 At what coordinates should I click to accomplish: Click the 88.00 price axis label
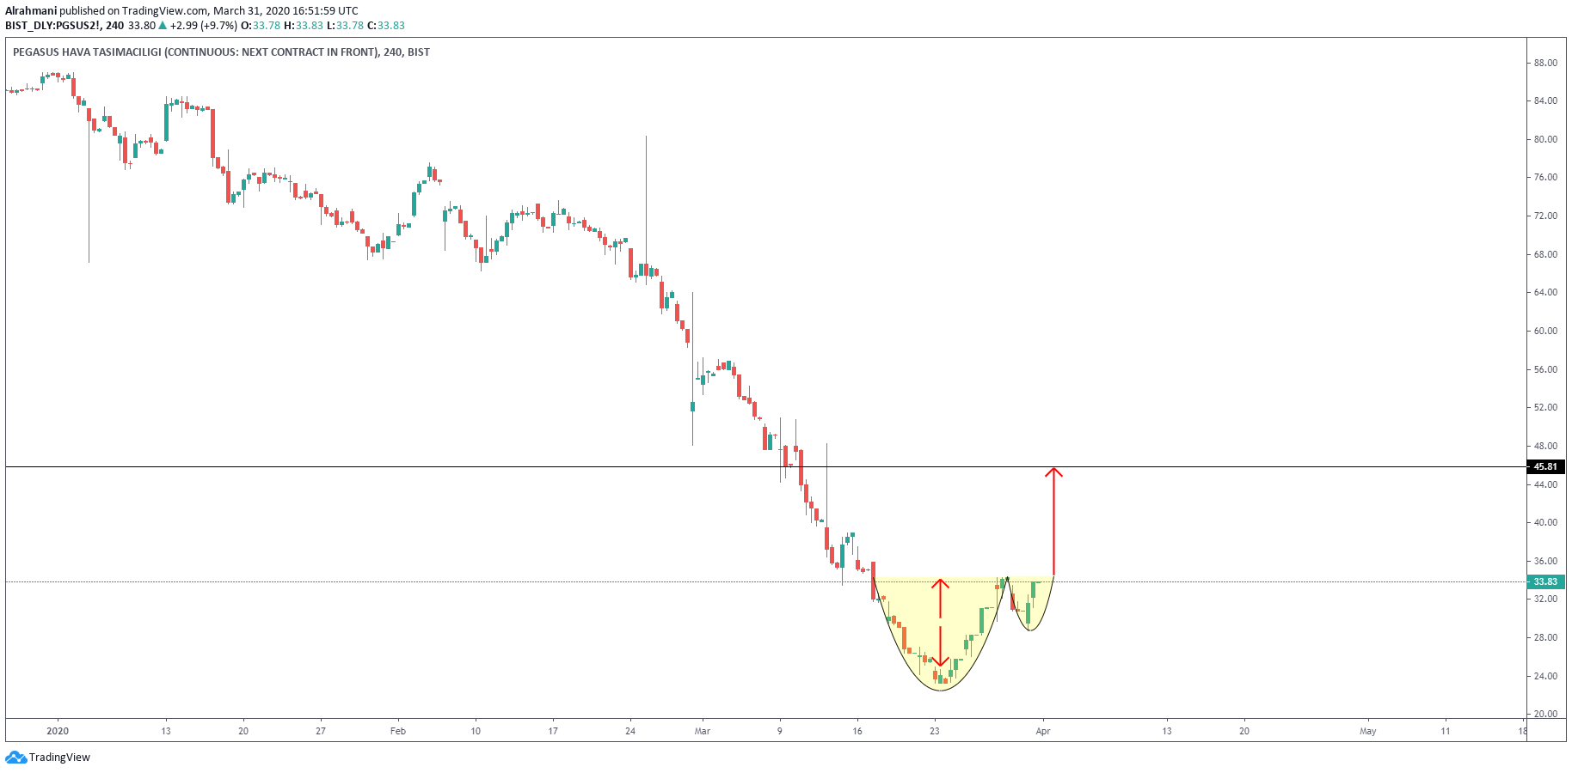click(x=1545, y=63)
